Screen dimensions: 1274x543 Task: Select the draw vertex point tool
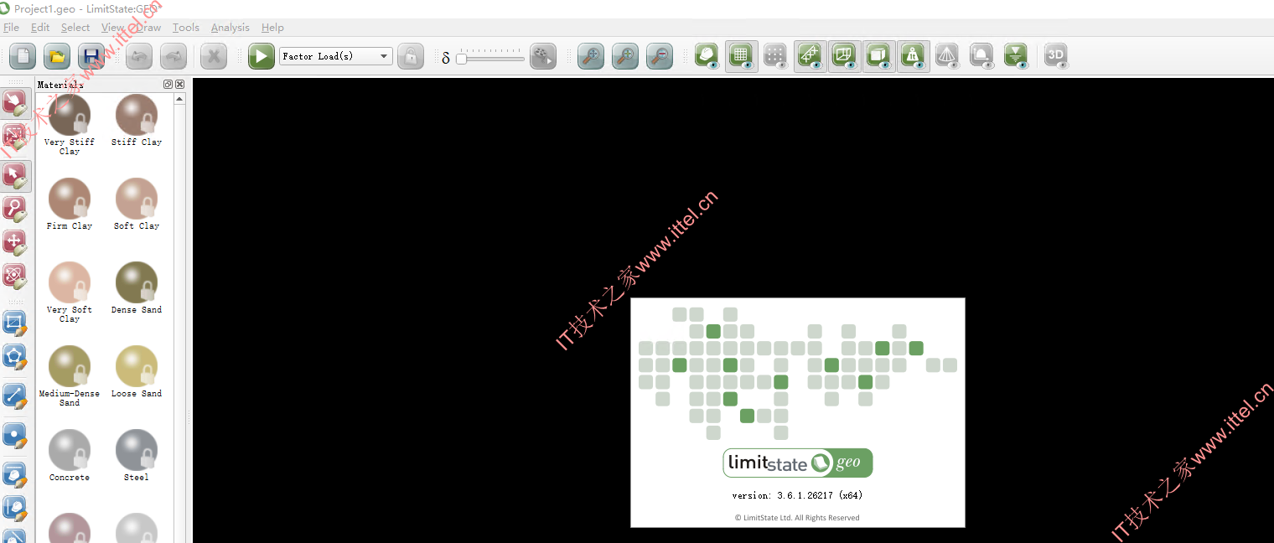click(x=15, y=437)
